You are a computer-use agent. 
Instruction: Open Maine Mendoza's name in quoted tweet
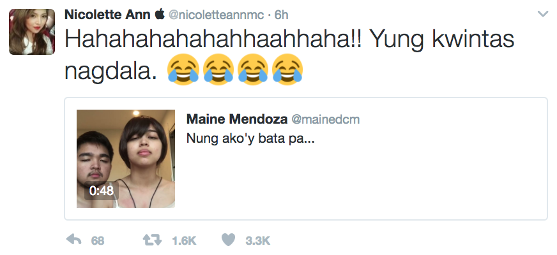tap(236, 119)
